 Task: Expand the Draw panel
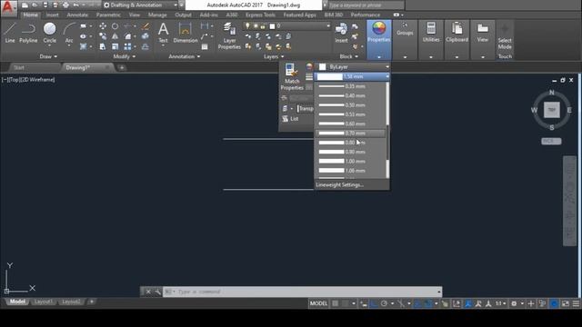[x=48, y=56]
